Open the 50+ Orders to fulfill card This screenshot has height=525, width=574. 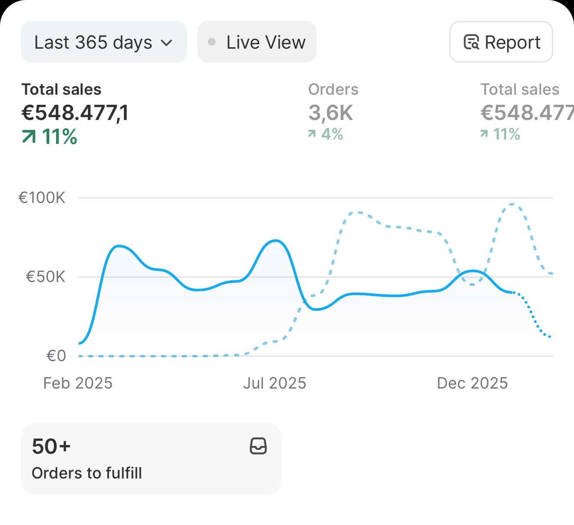(x=151, y=459)
